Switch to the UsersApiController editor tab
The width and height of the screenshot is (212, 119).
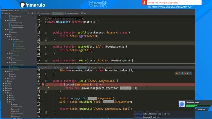pyautogui.click(x=72, y=13)
